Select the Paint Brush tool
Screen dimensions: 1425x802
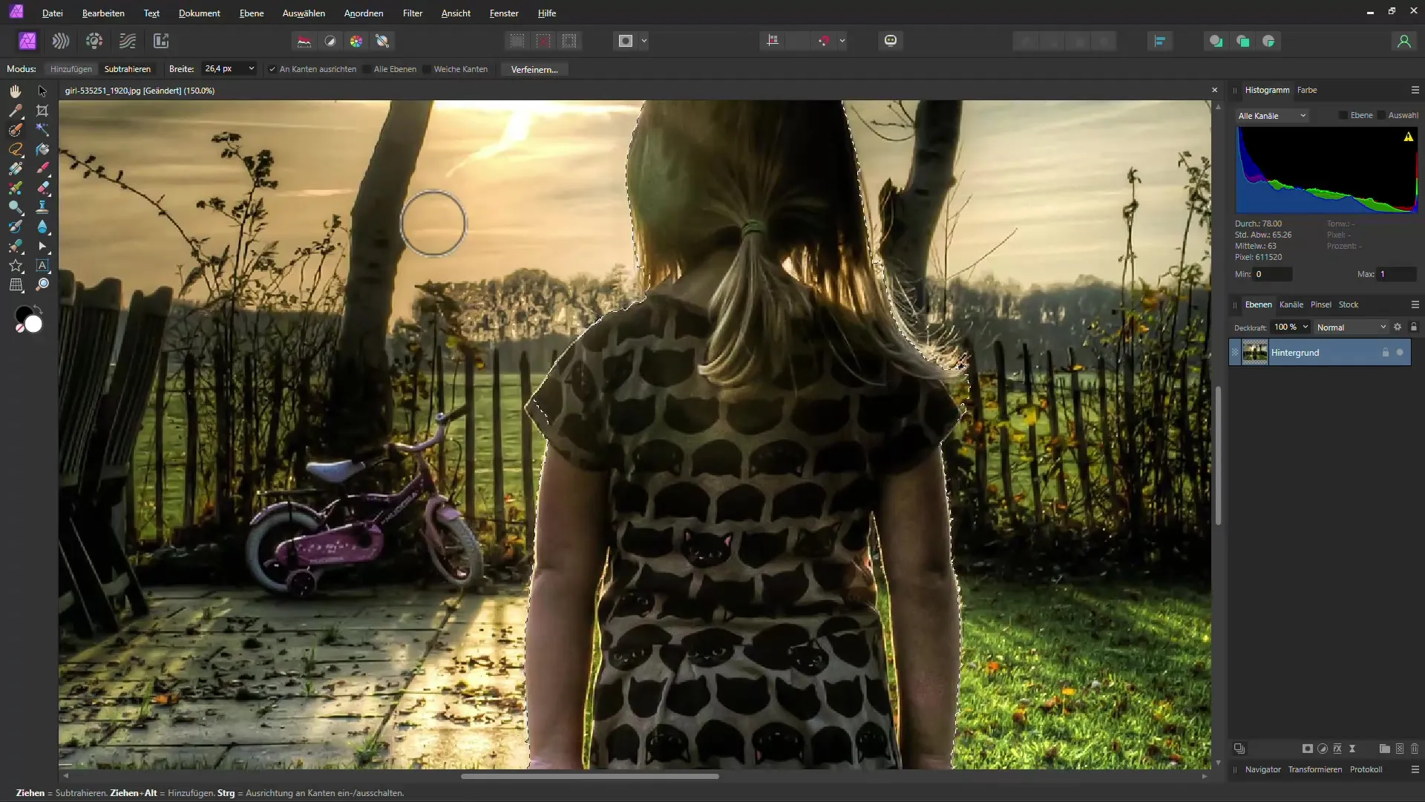42,169
